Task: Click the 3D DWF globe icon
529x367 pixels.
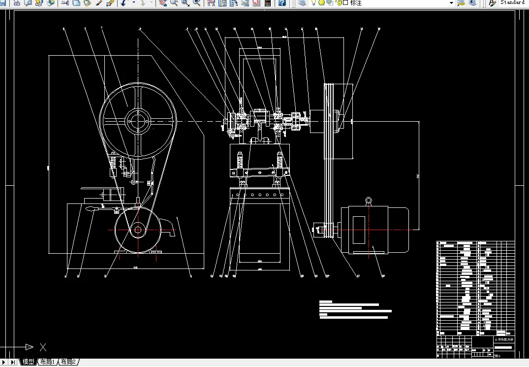Action: click(51, 2)
